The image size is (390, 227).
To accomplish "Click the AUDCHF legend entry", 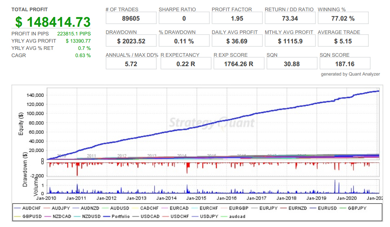I will (x=27, y=208).
